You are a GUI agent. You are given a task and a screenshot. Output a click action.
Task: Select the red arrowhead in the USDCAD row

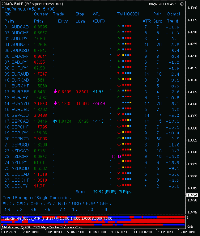pyautogui.click(x=118, y=173)
